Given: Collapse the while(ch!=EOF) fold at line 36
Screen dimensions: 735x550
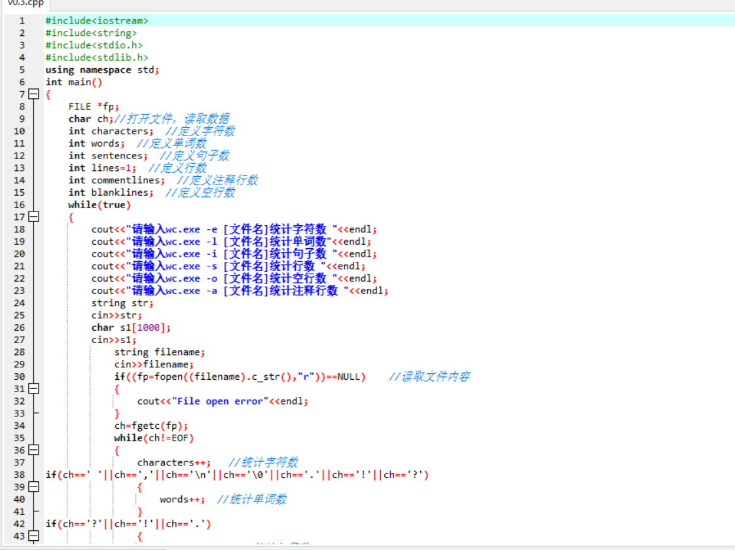Looking at the screenshot, I should point(33,450).
